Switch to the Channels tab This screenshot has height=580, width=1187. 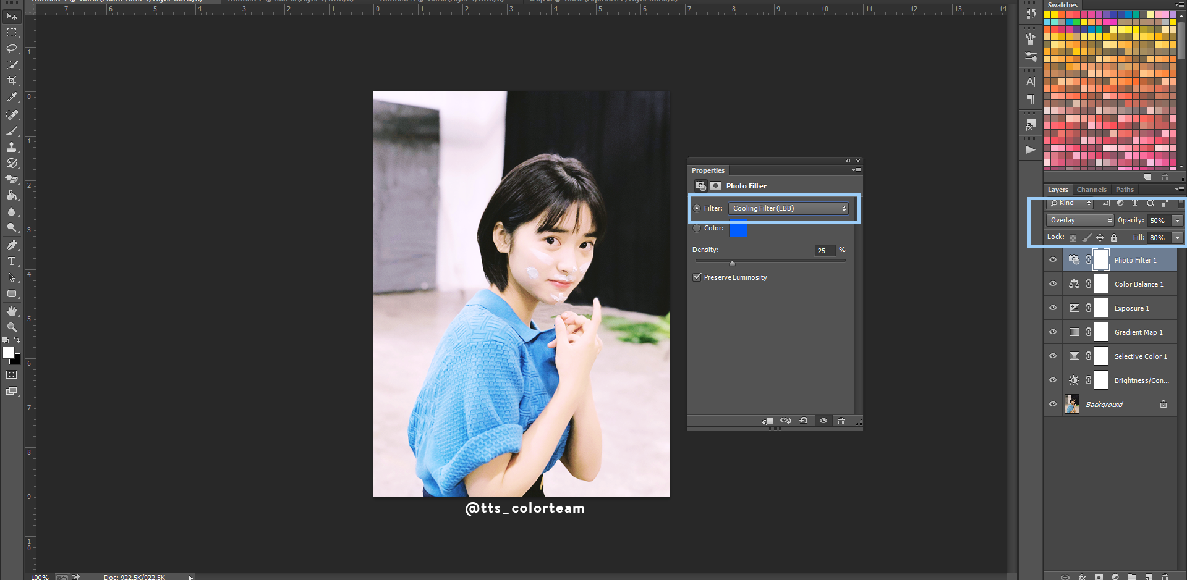[x=1091, y=190]
